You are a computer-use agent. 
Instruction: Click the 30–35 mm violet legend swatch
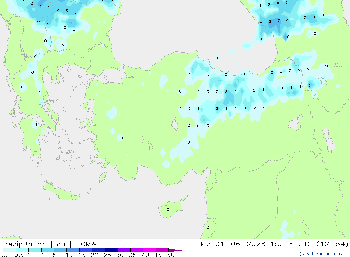[x=124, y=250]
